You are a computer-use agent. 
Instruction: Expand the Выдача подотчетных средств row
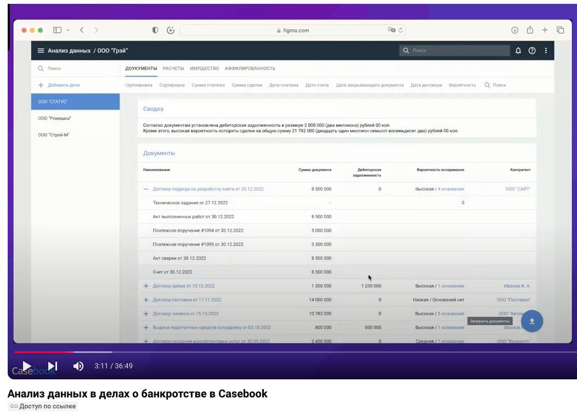pyautogui.click(x=146, y=327)
